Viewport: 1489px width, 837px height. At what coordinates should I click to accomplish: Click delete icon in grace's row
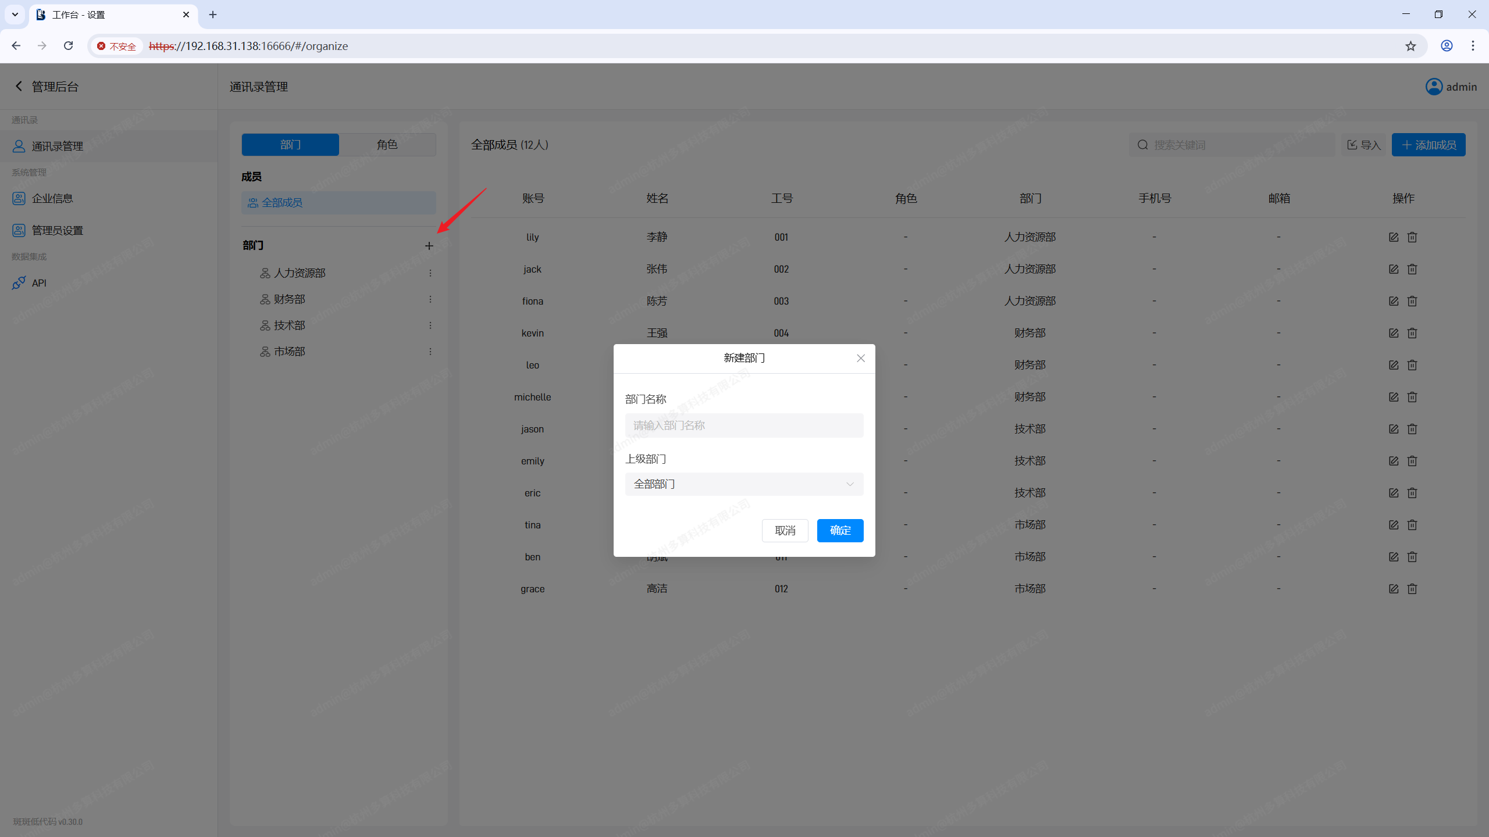(x=1412, y=589)
